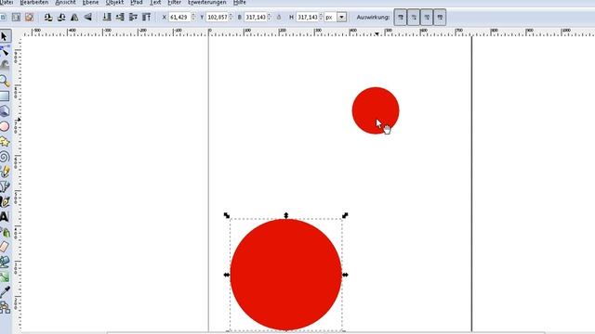This screenshot has height=334, width=595.
Task: Open the Text menu
Action: tap(155, 2)
